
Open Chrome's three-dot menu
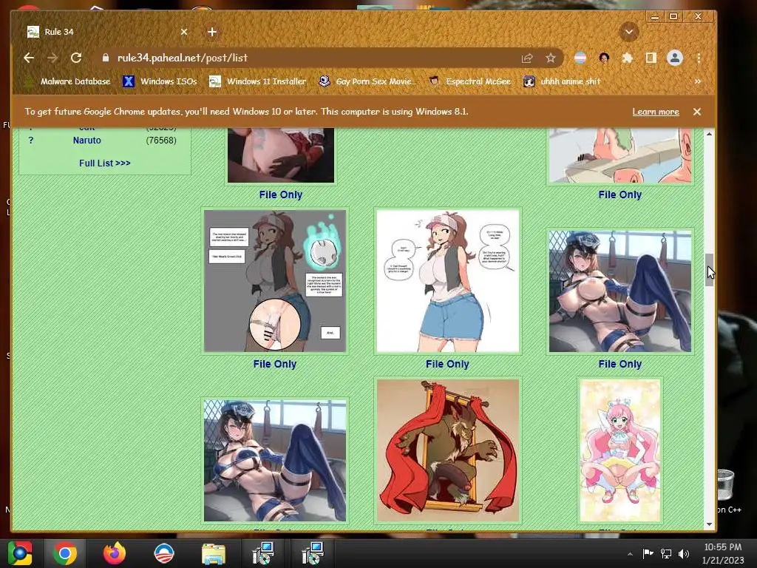point(699,58)
